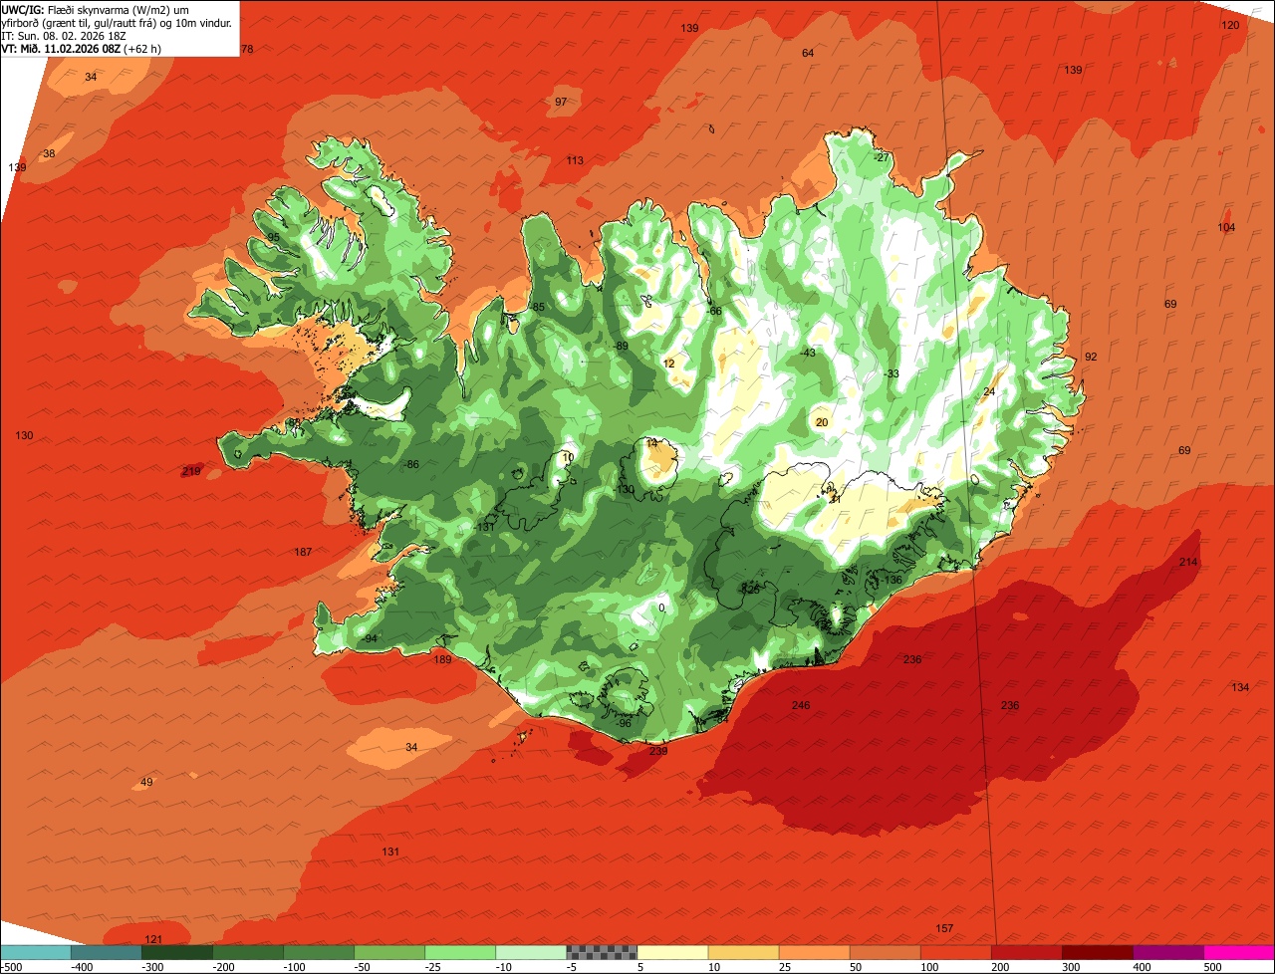Click the value 104 in the east sea

(x=1226, y=227)
